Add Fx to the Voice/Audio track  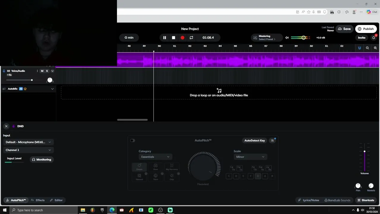9,75
